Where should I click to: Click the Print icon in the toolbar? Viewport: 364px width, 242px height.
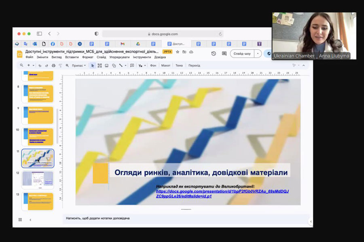click(53, 65)
